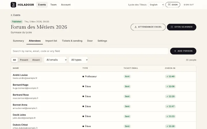Expand the English language dropdown
The width and height of the screenshot is (207, 129).
pos(156,5)
